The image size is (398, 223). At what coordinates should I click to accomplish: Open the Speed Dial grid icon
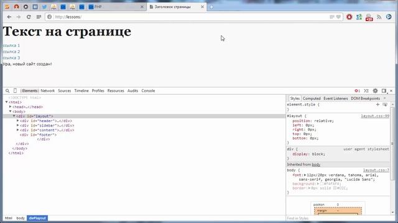[39, 17]
